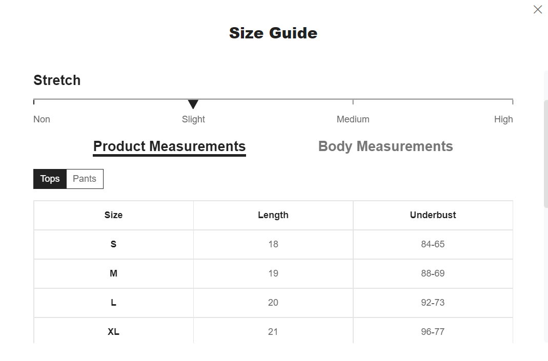Click the Underbust column header
The image size is (548, 361).
pos(433,215)
